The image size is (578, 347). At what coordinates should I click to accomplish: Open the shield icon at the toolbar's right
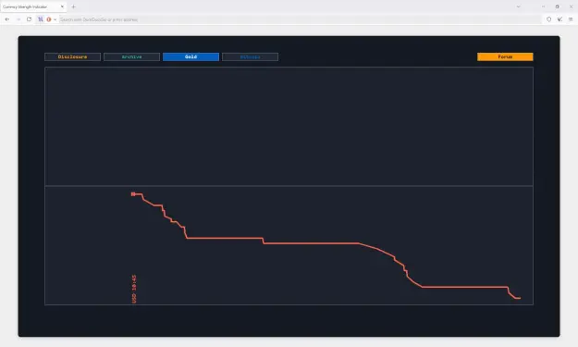point(549,19)
